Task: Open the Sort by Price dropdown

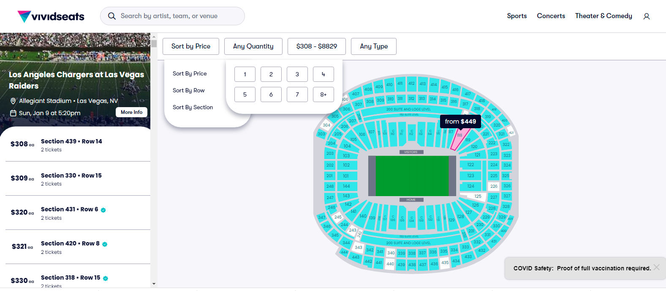Action: tap(190, 46)
